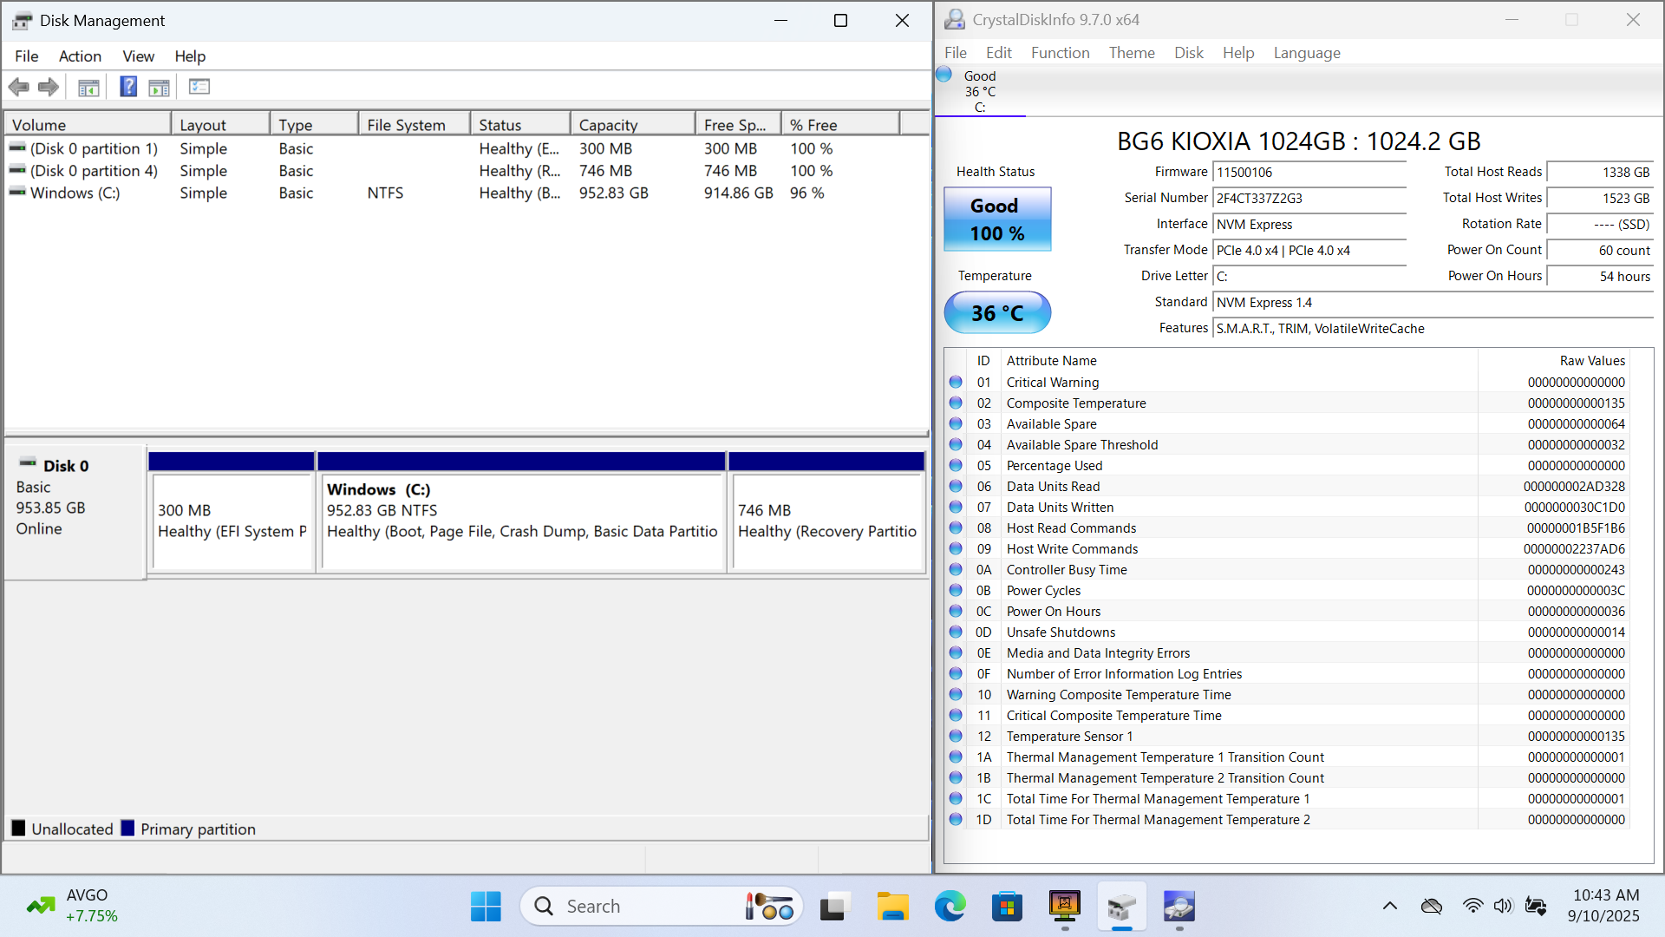
Task: Click the Serial Number field 2F4CT337Z2G3
Action: 1309,199
